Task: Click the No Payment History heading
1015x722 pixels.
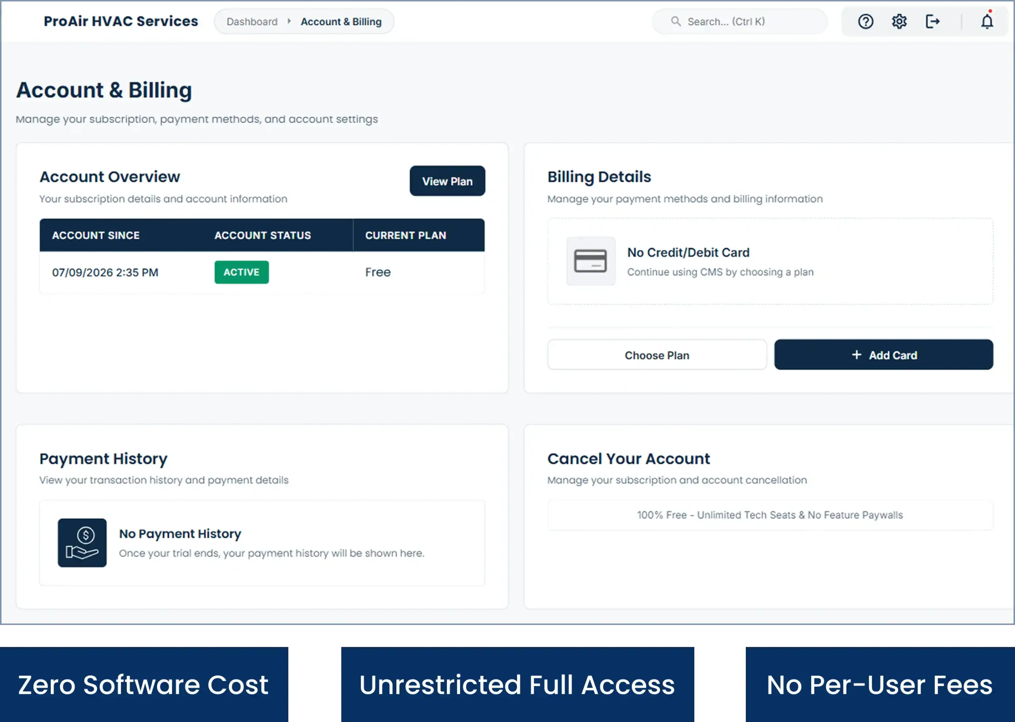Action: point(180,533)
